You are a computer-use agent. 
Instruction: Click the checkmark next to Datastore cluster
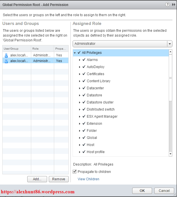point(84,102)
